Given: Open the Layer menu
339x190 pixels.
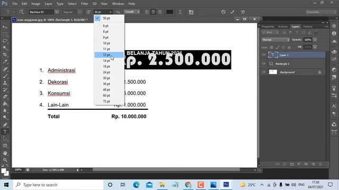Looking at the screenshot, I should pyautogui.click(x=48, y=4).
